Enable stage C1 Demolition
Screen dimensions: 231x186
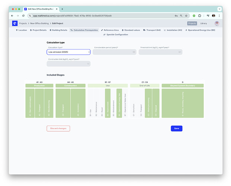(x=134, y=103)
